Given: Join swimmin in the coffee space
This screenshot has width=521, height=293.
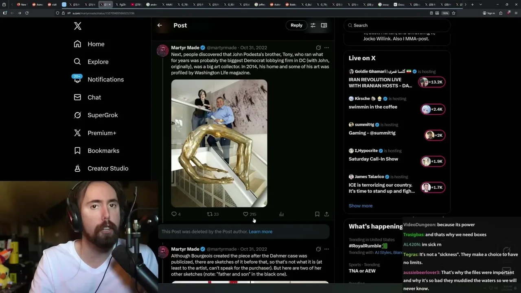Looking at the screenshot, I should pyautogui.click(x=373, y=107).
